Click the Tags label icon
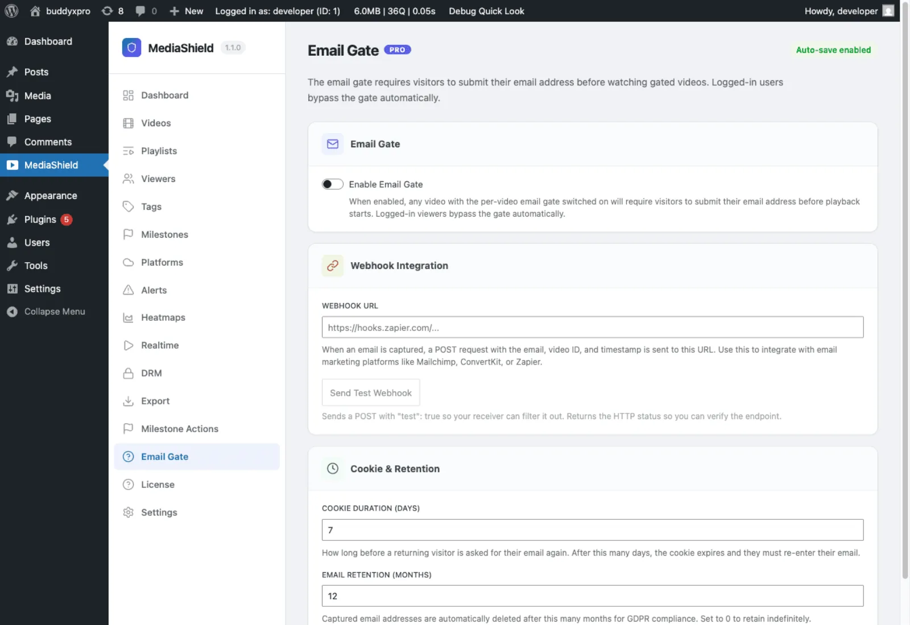 pos(129,206)
